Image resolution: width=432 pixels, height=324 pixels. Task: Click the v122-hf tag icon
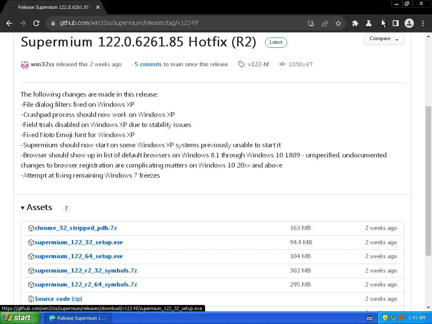(241, 65)
